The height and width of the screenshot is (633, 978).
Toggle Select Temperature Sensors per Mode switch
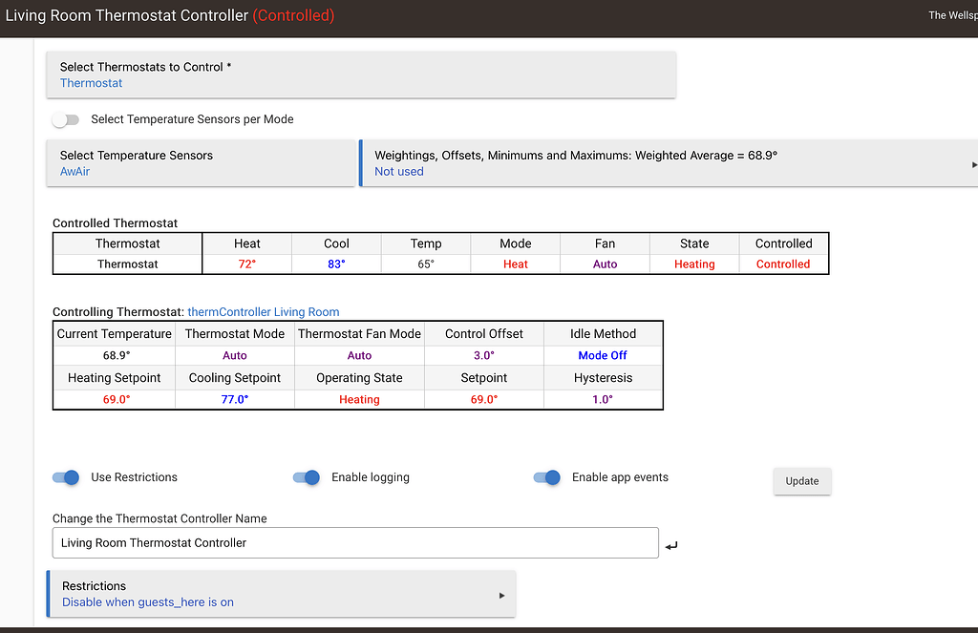click(66, 119)
